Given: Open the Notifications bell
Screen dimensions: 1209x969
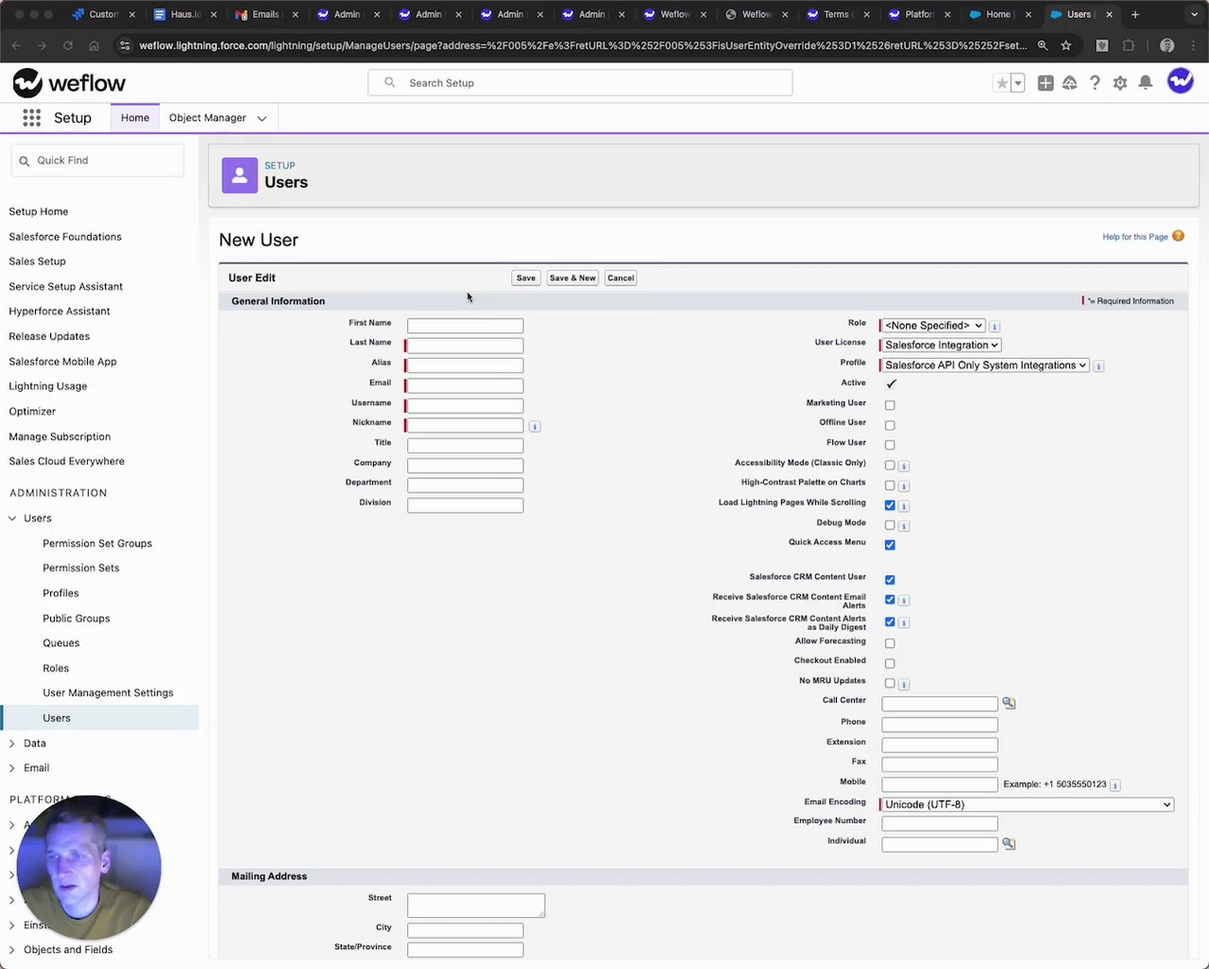Looking at the screenshot, I should click(x=1146, y=83).
